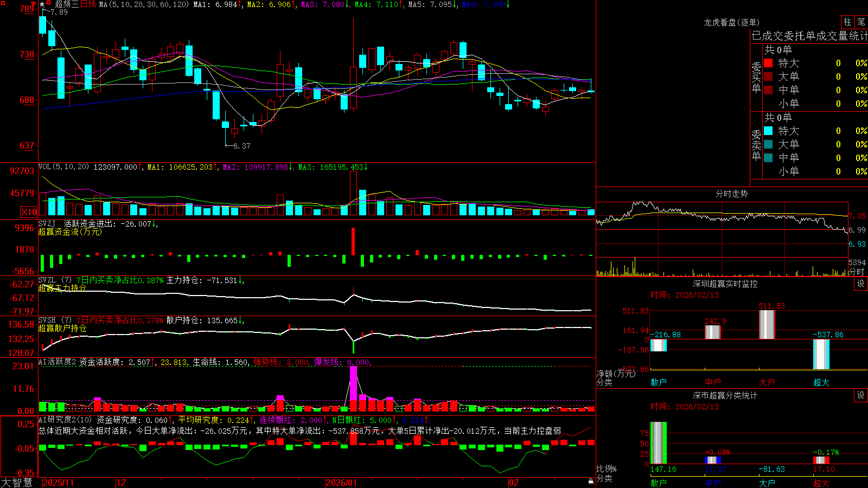The image size is (868, 488).
Task: Select the 龙虎看盘(逐单) panel title
Action: click(x=731, y=22)
